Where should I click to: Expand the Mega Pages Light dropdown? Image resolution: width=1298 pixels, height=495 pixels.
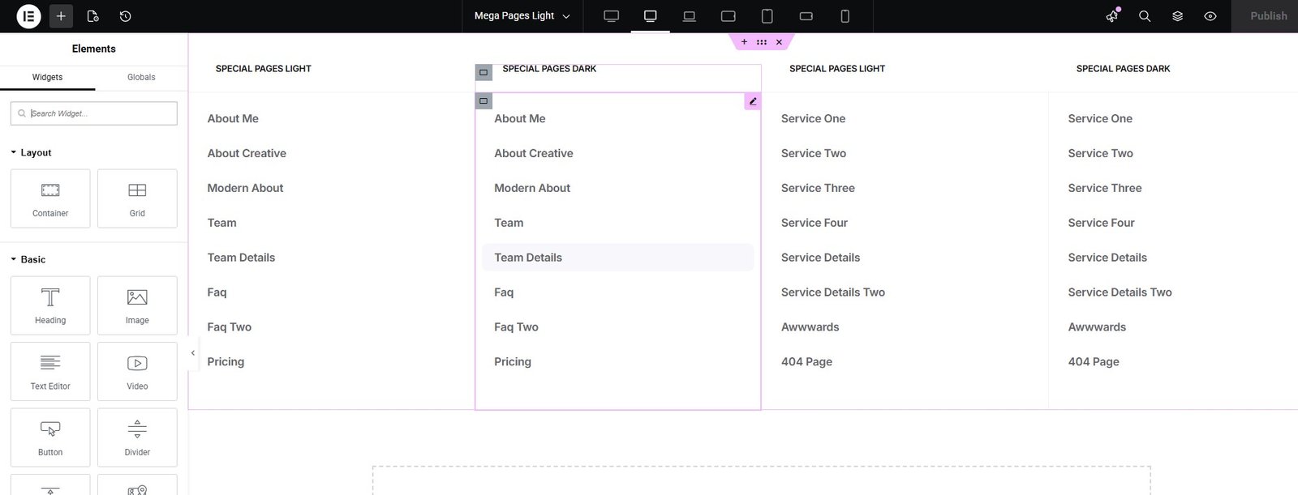522,16
